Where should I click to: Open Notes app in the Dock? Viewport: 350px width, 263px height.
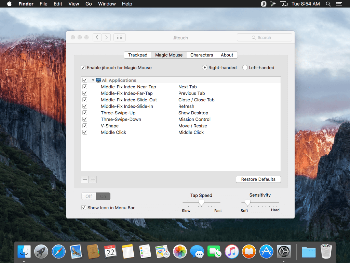tap(128, 251)
